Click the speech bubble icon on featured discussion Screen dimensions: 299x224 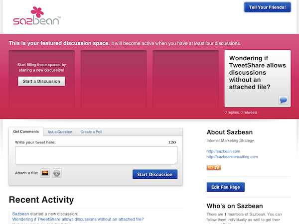click(x=283, y=100)
